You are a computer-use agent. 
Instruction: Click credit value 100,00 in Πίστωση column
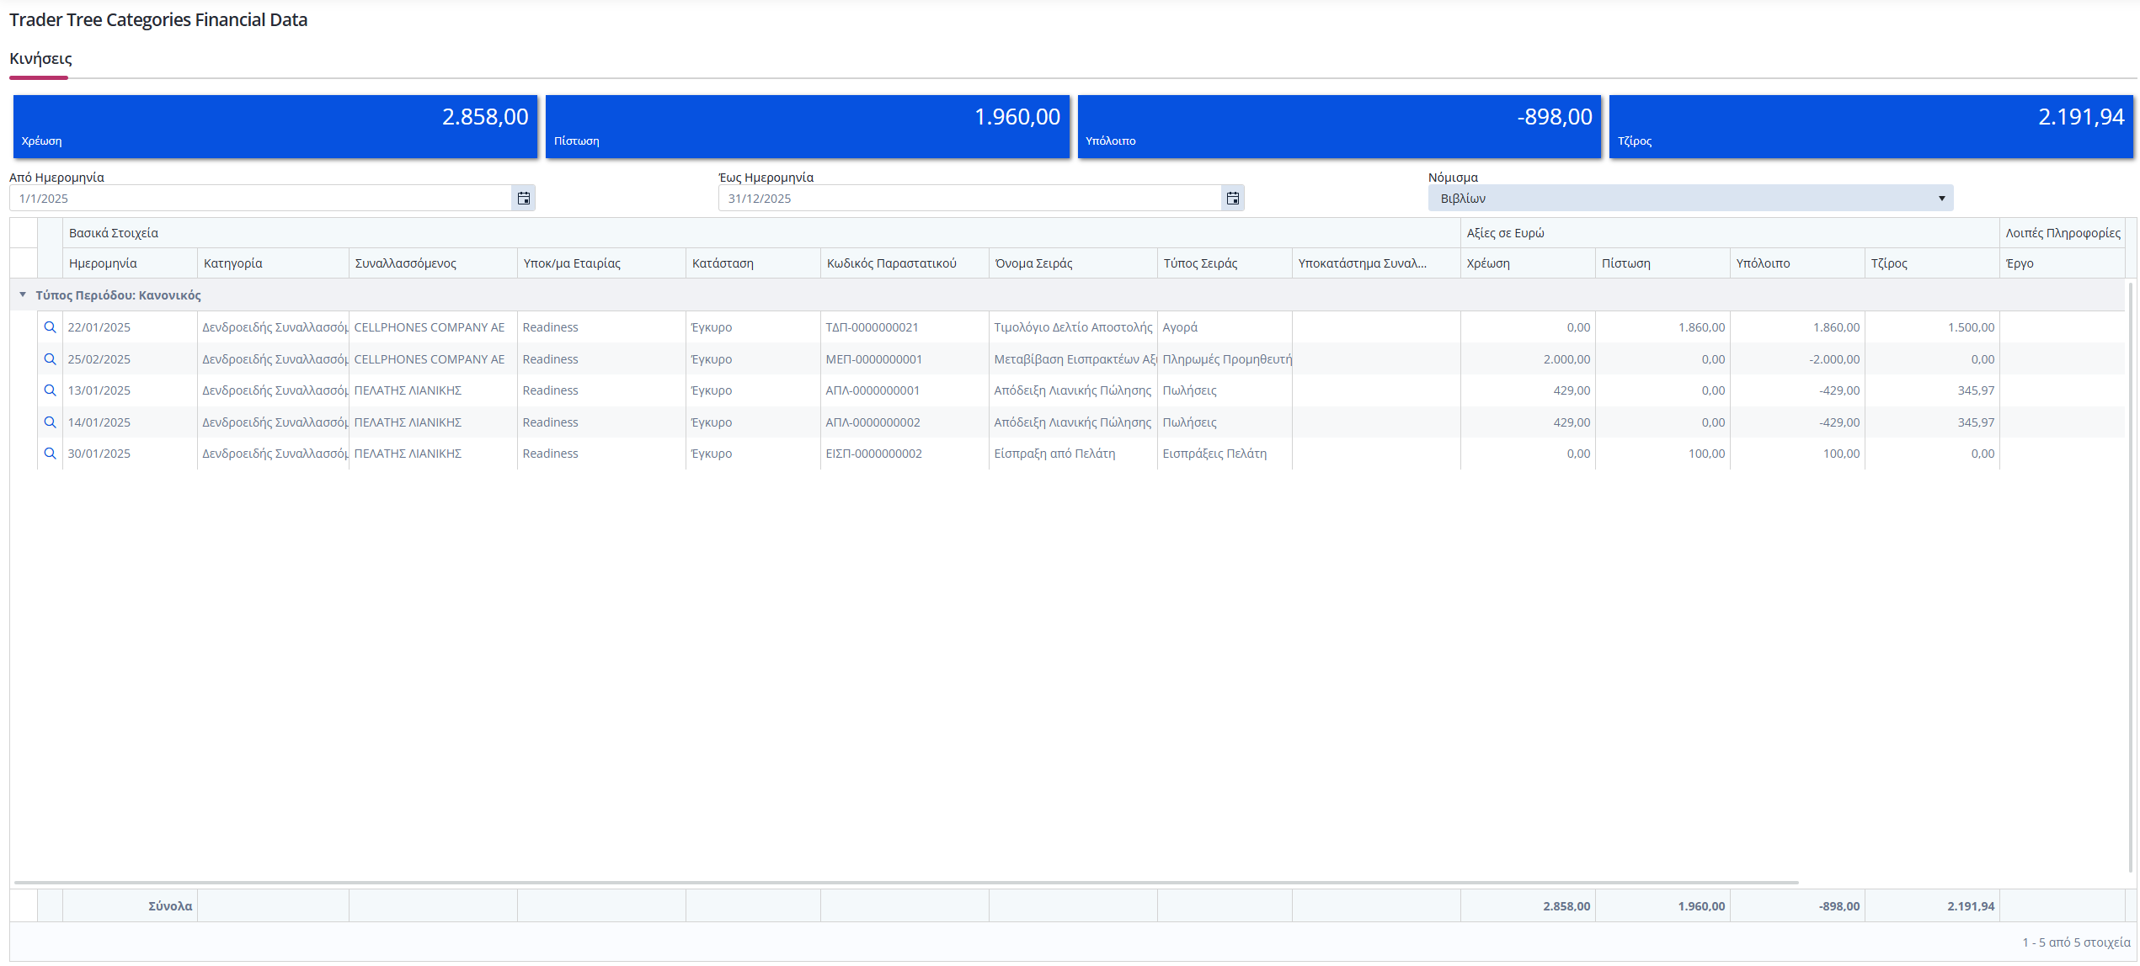click(1706, 454)
